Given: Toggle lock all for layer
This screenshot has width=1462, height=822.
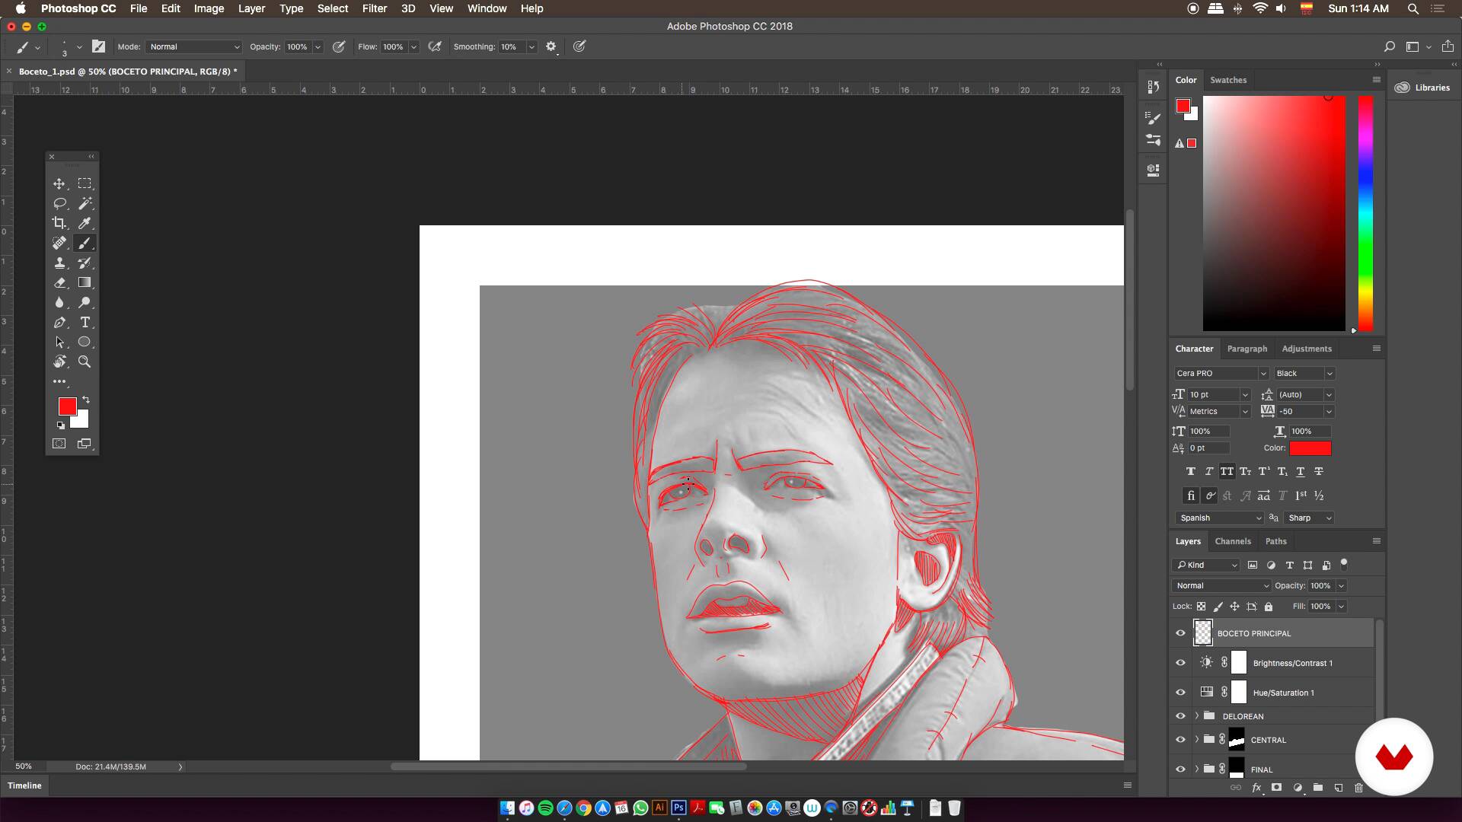Looking at the screenshot, I should click(1268, 607).
